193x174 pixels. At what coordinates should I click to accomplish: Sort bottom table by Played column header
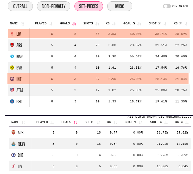click(42, 122)
